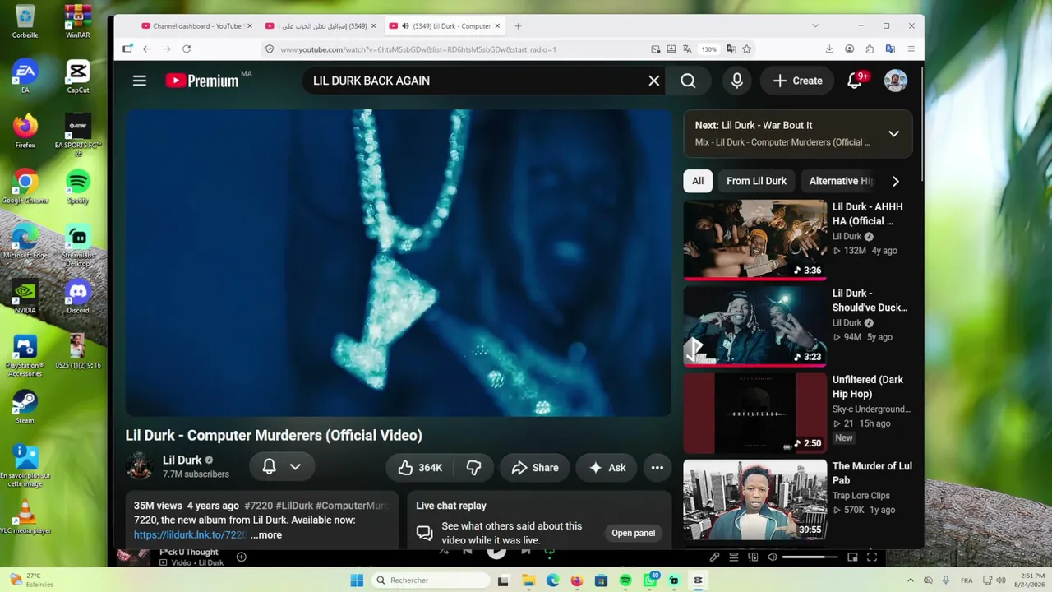Show more filter chips with right arrow
Image resolution: width=1052 pixels, height=592 pixels.
pyautogui.click(x=896, y=181)
